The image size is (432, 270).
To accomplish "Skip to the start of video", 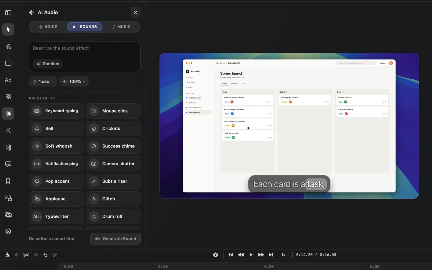I will (x=231, y=255).
